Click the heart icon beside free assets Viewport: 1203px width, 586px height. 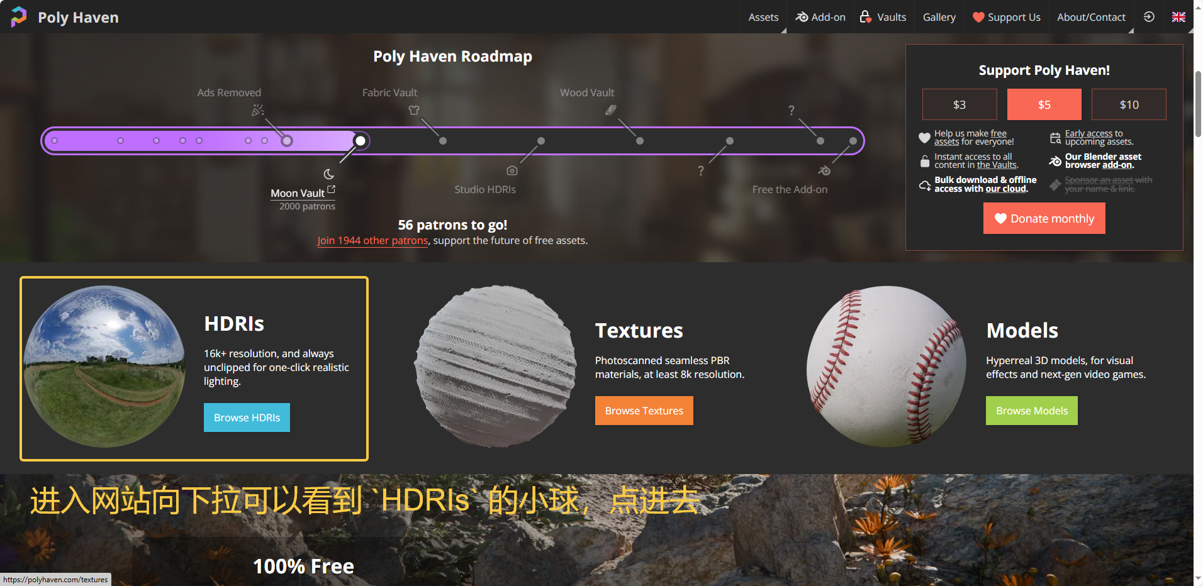pos(924,138)
